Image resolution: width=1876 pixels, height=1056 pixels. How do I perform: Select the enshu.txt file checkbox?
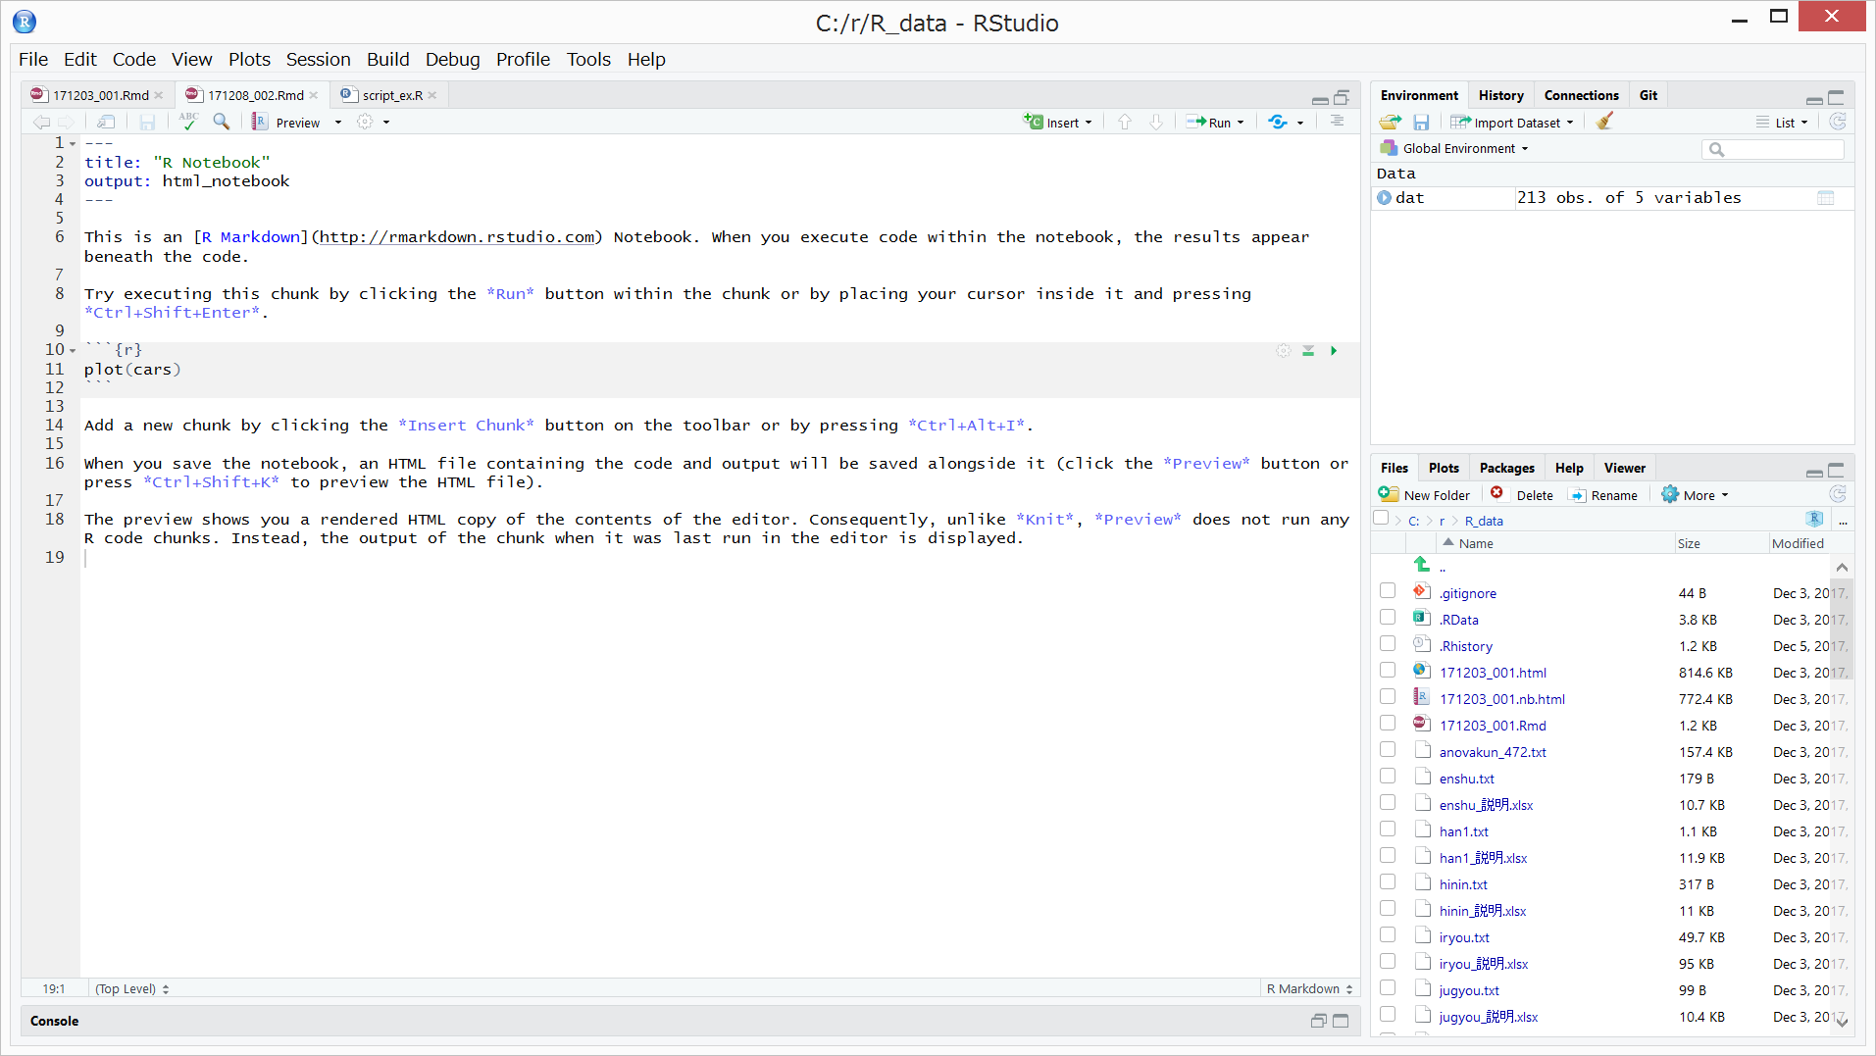point(1388,777)
